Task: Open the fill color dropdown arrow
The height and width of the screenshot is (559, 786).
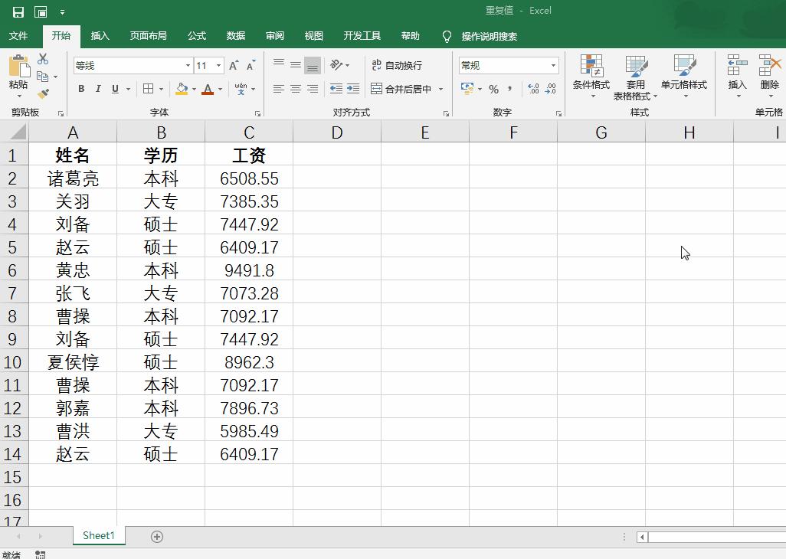Action: coord(193,90)
